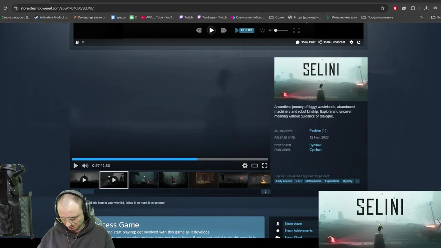
Task: Select the Mystery tag
Action: [x=347, y=181]
